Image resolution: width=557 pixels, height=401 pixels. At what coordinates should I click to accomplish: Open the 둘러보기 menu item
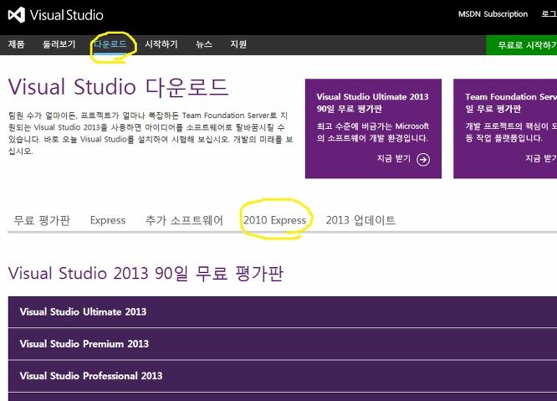click(x=59, y=44)
